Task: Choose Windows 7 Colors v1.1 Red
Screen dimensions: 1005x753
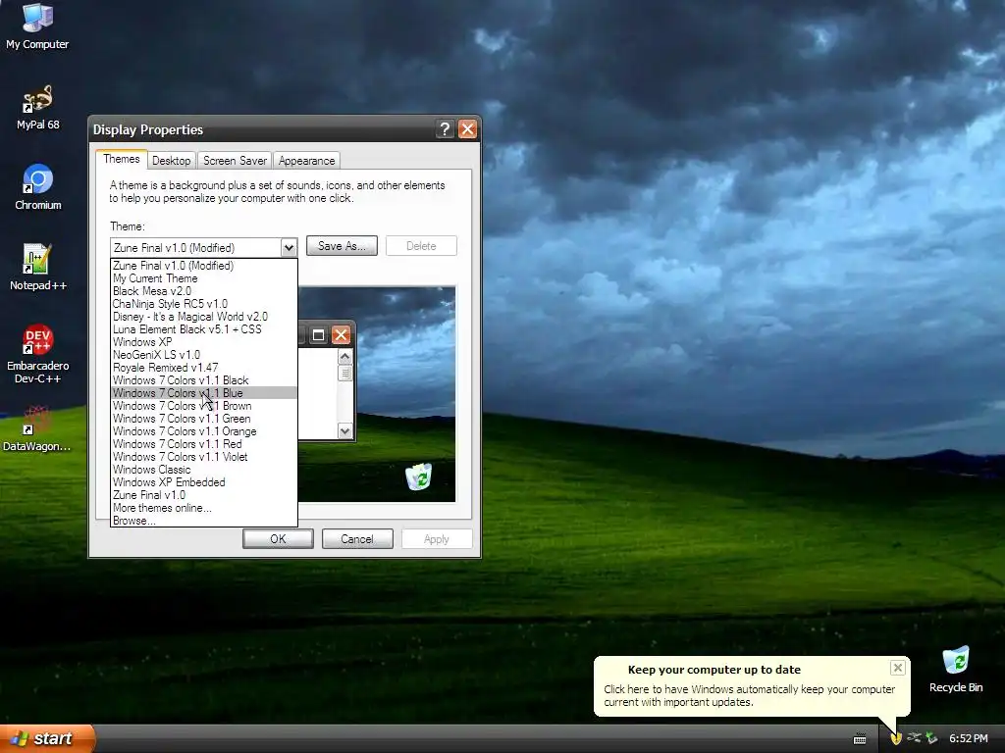Action: pos(204,444)
